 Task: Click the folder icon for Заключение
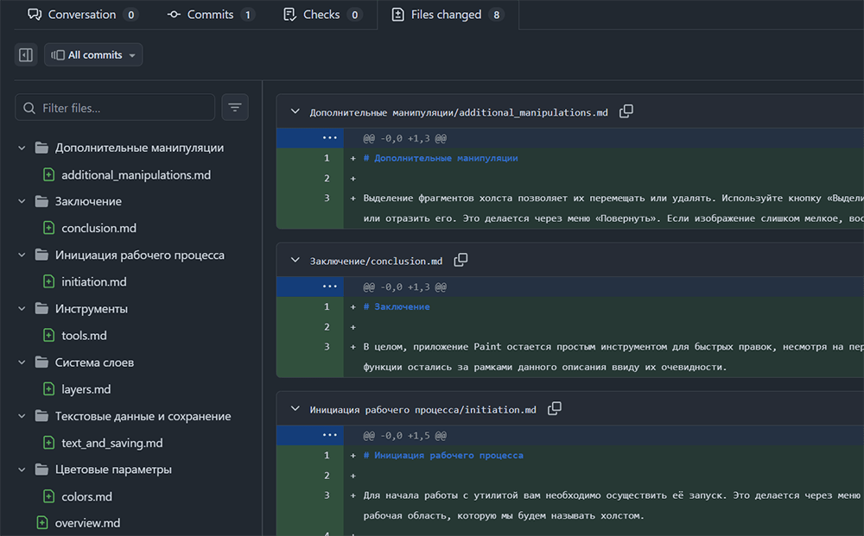41,201
